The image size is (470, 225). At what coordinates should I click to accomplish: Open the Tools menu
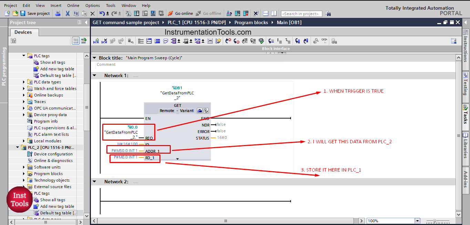click(111, 6)
